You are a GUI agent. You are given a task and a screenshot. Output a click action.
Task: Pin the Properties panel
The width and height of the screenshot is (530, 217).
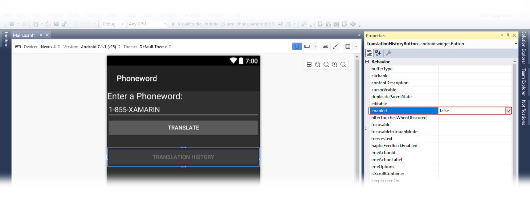click(x=508, y=35)
